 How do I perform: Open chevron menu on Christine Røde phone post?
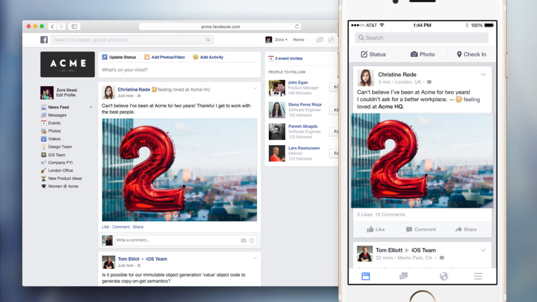(483, 74)
